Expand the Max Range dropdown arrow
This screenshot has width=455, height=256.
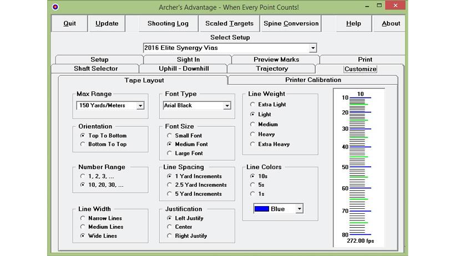140,105
